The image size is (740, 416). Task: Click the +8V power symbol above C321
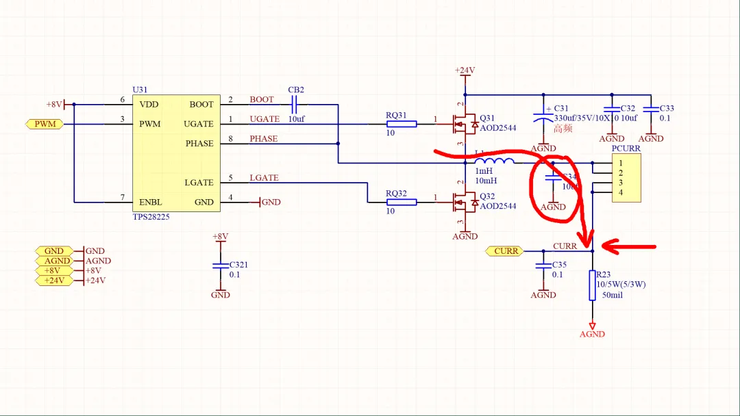pyautogui.click(x=221, y=237)
